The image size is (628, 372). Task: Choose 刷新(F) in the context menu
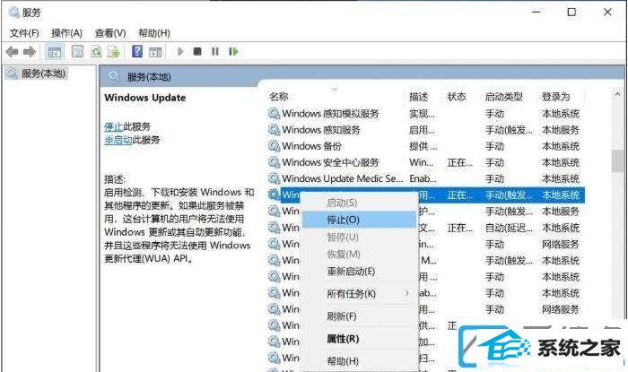click(359, 316)
